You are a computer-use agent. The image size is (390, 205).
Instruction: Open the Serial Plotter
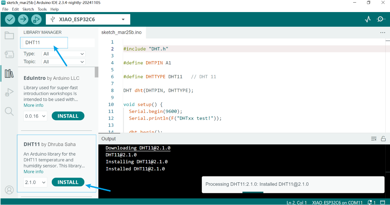[x=368, y=19]
